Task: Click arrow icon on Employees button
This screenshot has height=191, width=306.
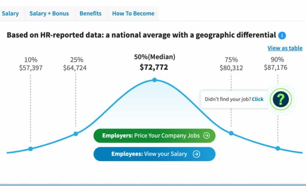Action: click(196, 154)
